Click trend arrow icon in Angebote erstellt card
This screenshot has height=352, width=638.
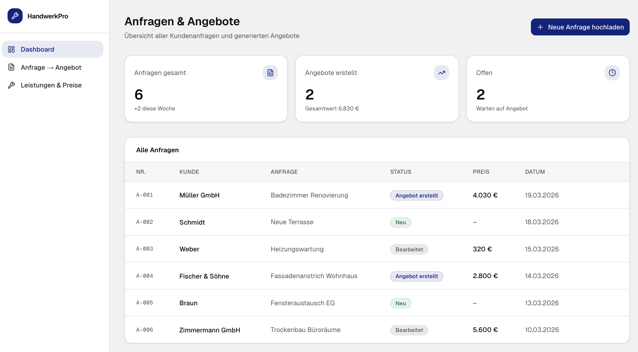(441, 73)
